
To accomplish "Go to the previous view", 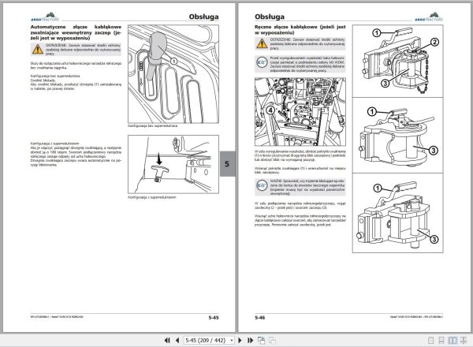I will point(261,340).
